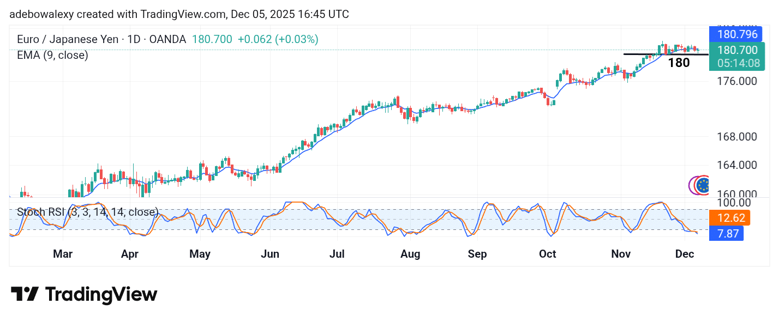Select the EMA (9, close) indicator legend

pos(51,55)
